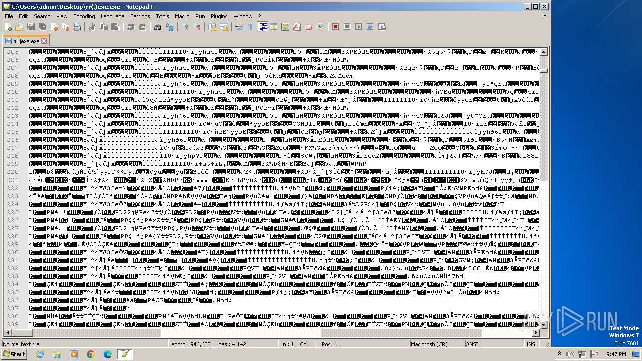Launch Internet Explorer from taskbar

pyautogui.click(x=40, y=354)
